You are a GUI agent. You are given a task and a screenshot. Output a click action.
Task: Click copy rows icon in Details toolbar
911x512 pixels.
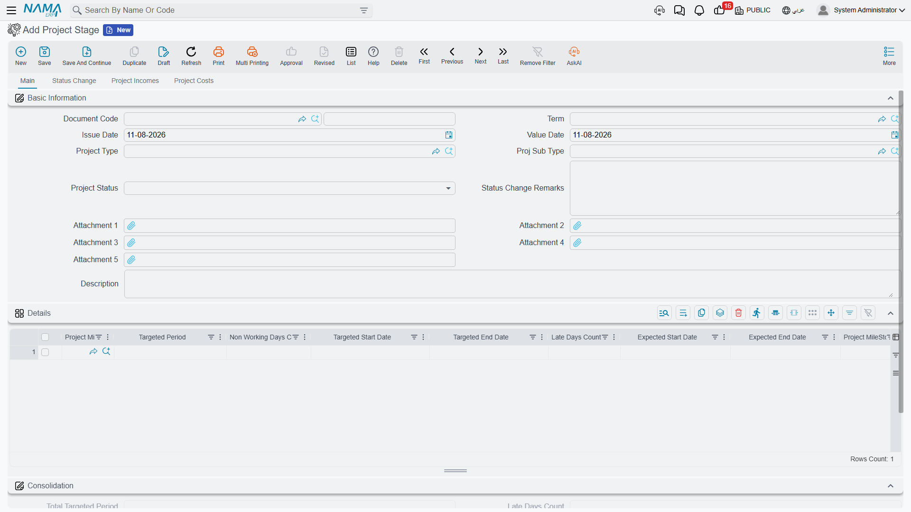pos(701,313)
